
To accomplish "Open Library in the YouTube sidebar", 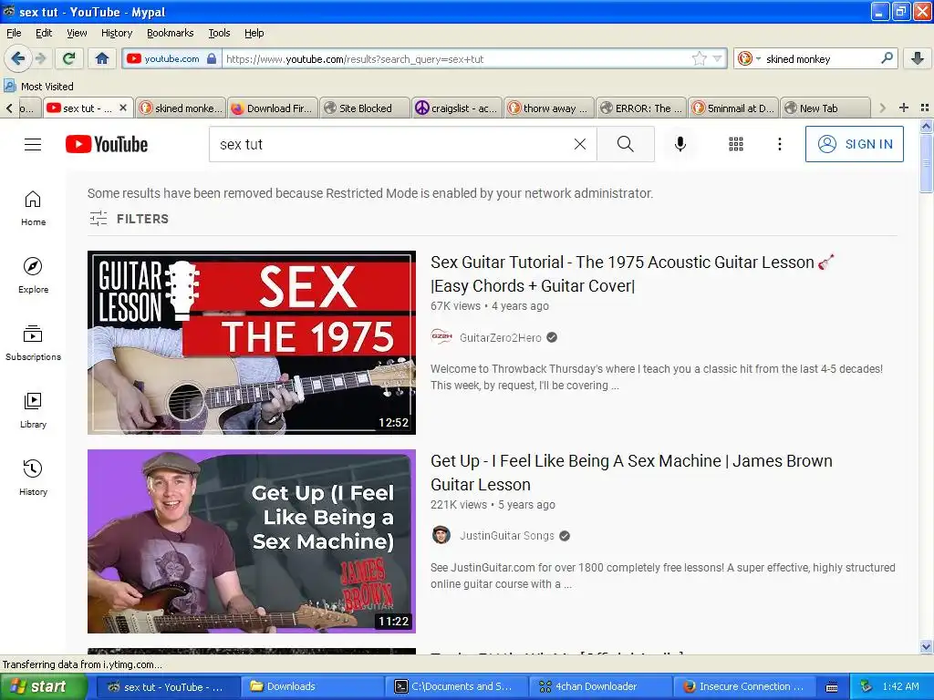I will [x=33, y=411].
